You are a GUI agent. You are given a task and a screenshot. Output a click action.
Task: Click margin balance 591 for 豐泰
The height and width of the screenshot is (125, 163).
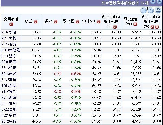[138, 56]
